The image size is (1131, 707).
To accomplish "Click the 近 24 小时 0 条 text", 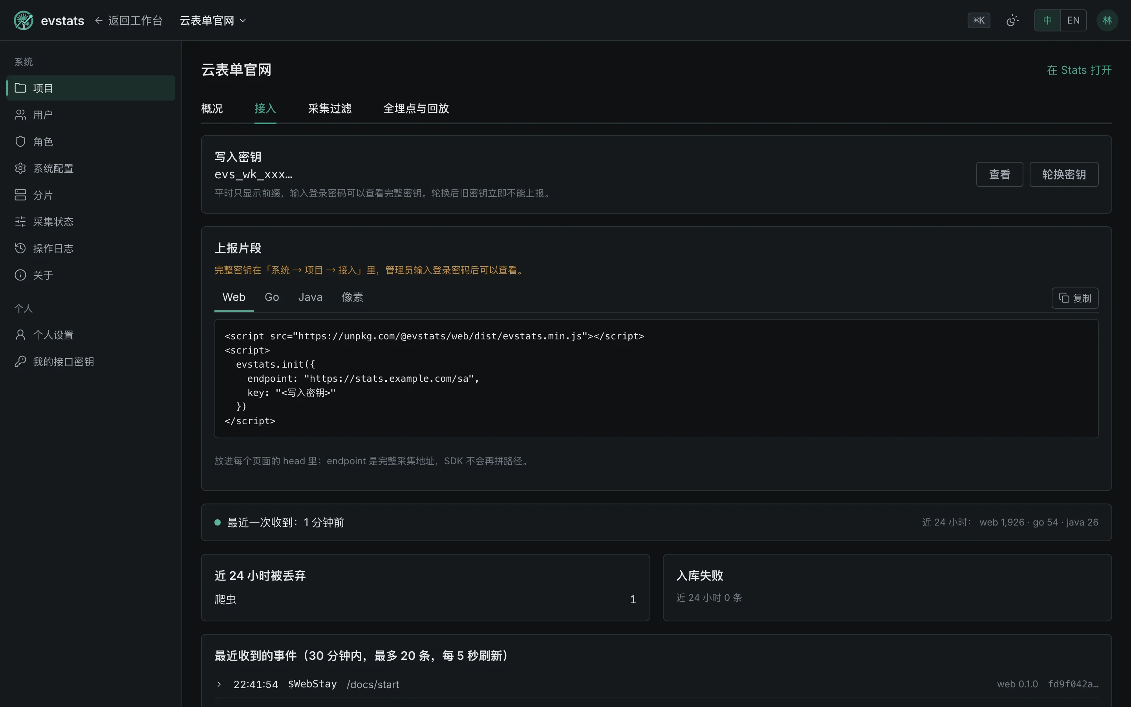I will click(709, 597).
